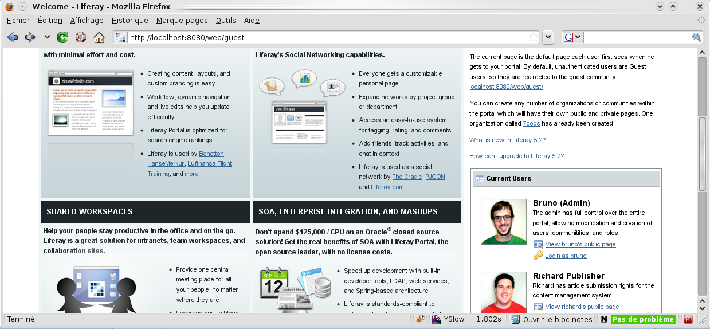Screen dimensions: 710x329
Task: Open View bruno's public page link
Action: click(x=580, y=244)
